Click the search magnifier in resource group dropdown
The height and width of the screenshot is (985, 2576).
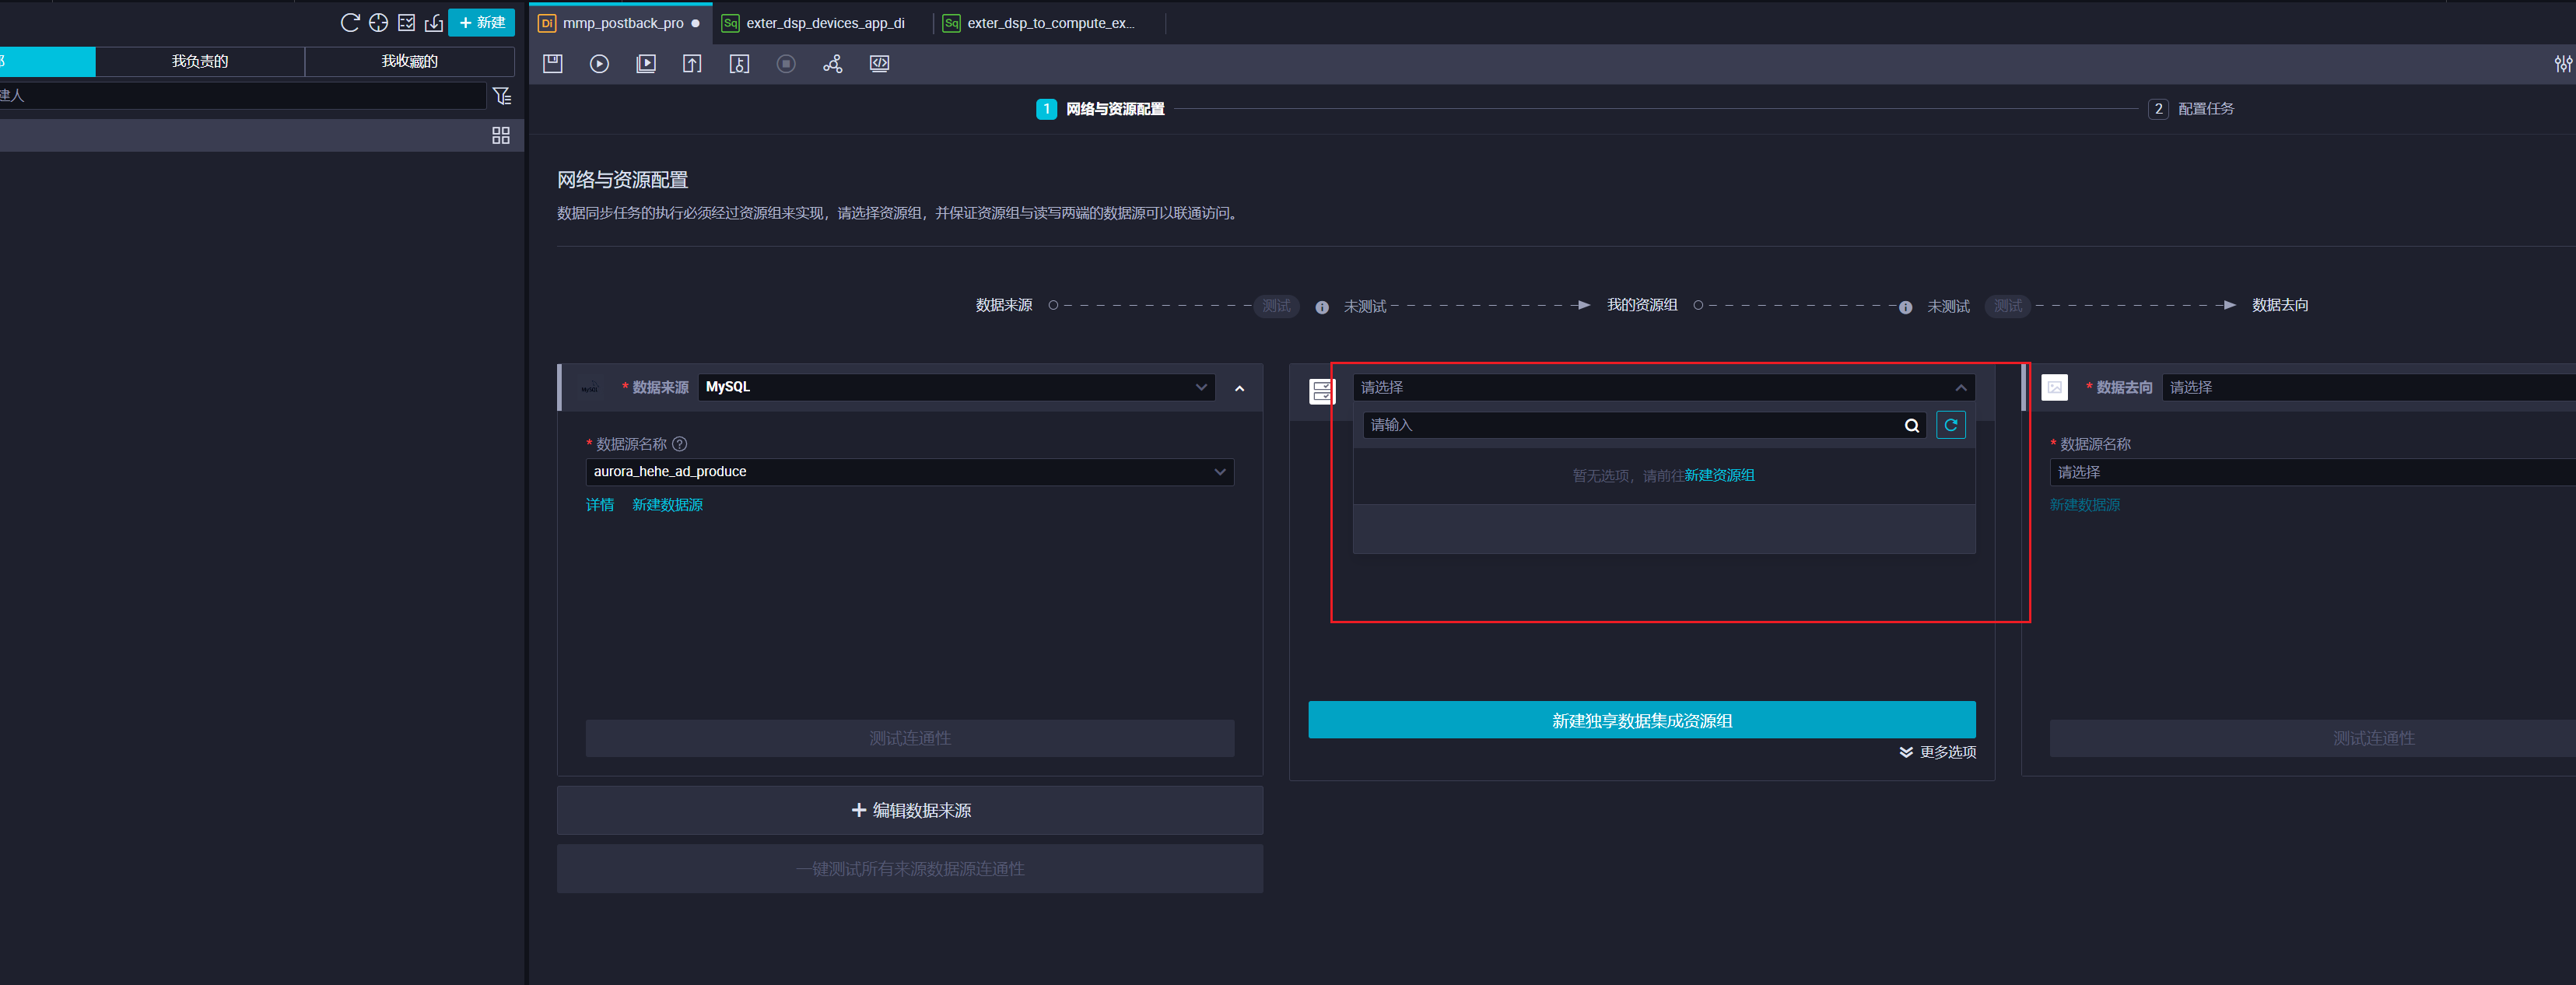(x=1911, y=426)
